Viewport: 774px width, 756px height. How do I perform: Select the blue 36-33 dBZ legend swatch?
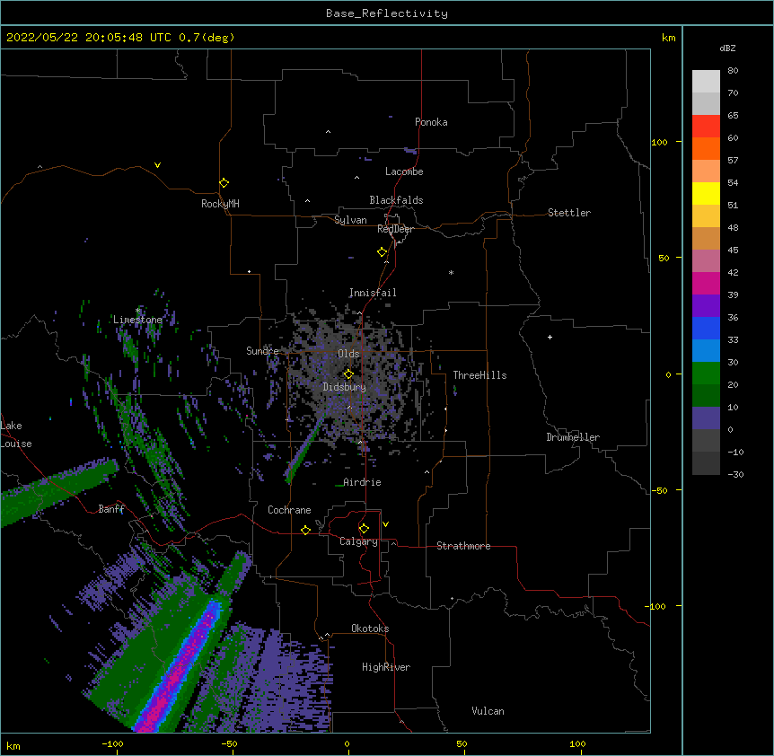(x=706, y=328)
